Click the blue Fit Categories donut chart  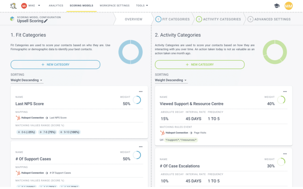click(130, 52)
